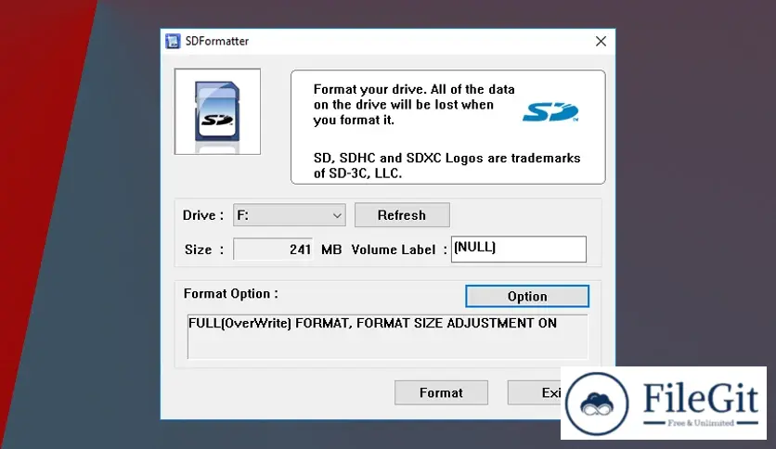Click the Exit button
The height and width of the screenshot is (449, 776).
(535, 392)
